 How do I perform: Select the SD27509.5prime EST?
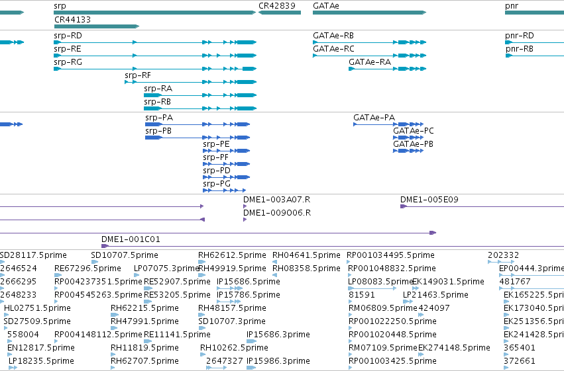click(x=6, y=328)
